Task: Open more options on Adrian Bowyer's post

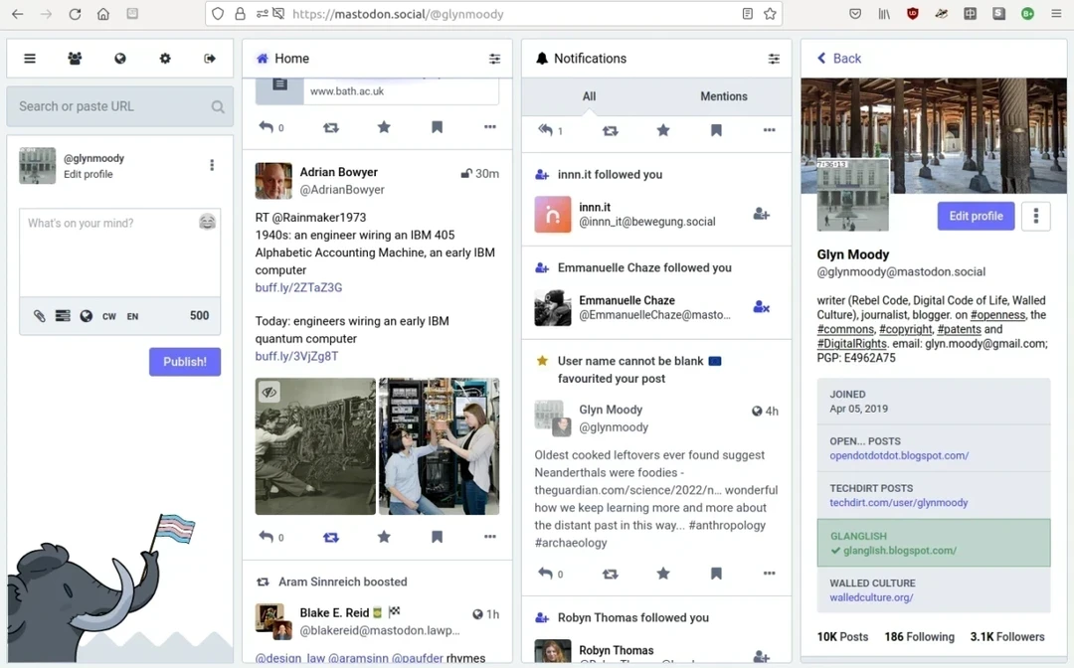Action: (x=489, y=537)
